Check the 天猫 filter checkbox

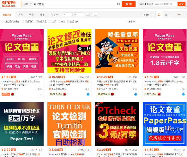59,22
